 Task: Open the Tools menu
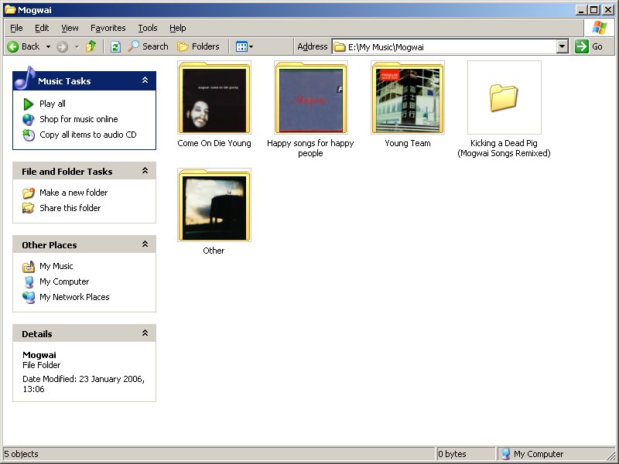click(x=148, y=28)
